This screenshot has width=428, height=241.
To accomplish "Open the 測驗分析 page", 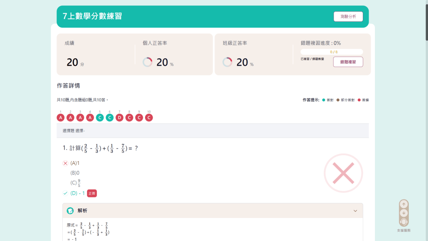I will [348, 17].
